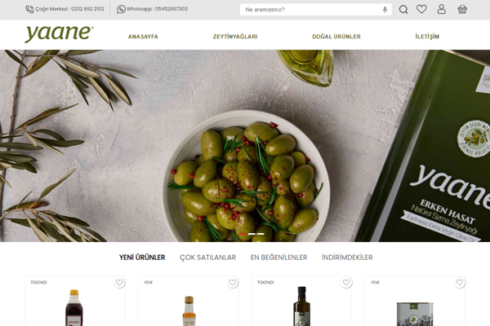Switch to the ÇOK SATILANLAR tab
The height and width of the screenshot is (326, 490).
(207, 258)
